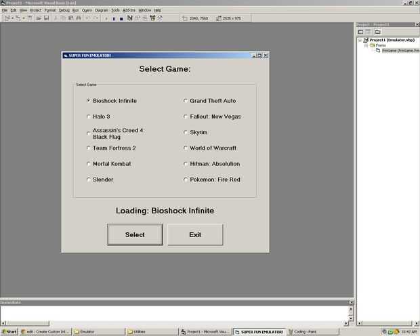Open the View menu
The width and height of the screenshot is (420, 336).
[x=23, y=10]
